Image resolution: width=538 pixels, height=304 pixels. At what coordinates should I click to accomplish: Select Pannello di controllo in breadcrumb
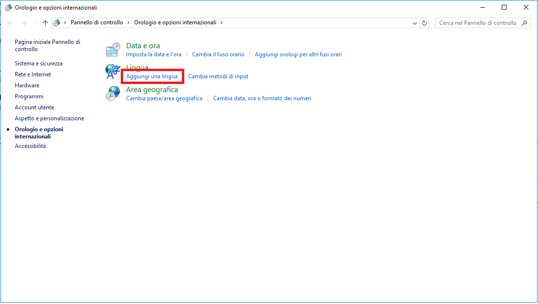pyautogui.click(x=97, y=22)
